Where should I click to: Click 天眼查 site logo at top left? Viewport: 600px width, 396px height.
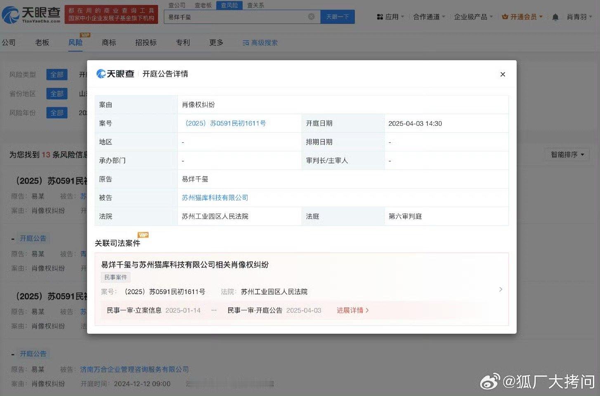click(x=31, y=15)
